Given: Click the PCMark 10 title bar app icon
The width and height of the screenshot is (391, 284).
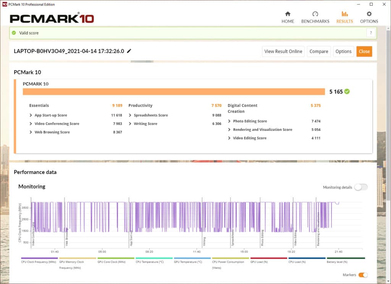Looking at the screenshot, I should (x=5, y=4).
